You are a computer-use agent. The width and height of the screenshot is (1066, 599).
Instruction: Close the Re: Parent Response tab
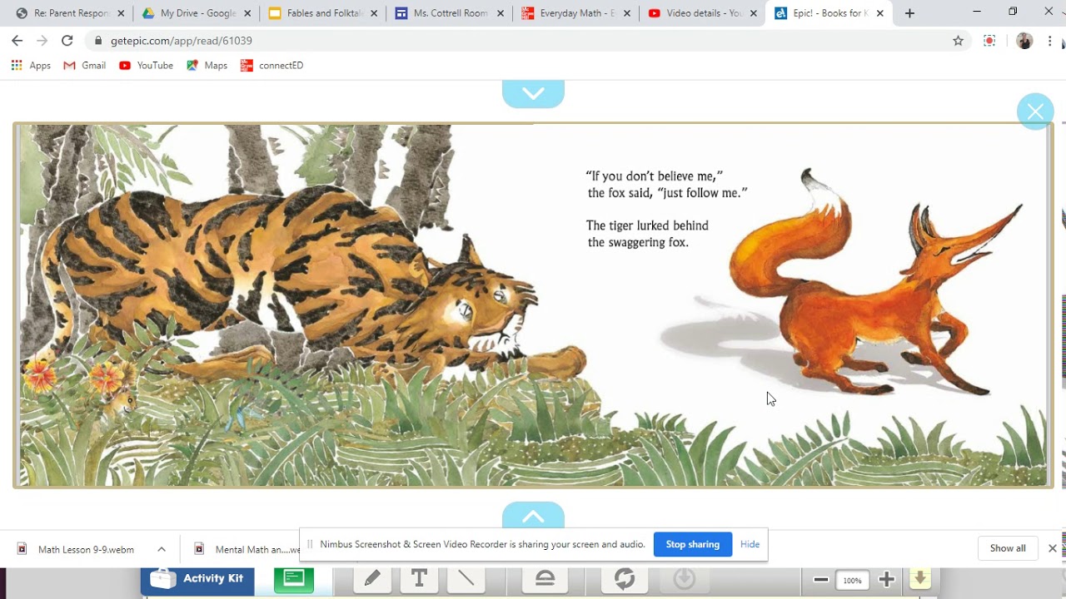coord(122,13)
